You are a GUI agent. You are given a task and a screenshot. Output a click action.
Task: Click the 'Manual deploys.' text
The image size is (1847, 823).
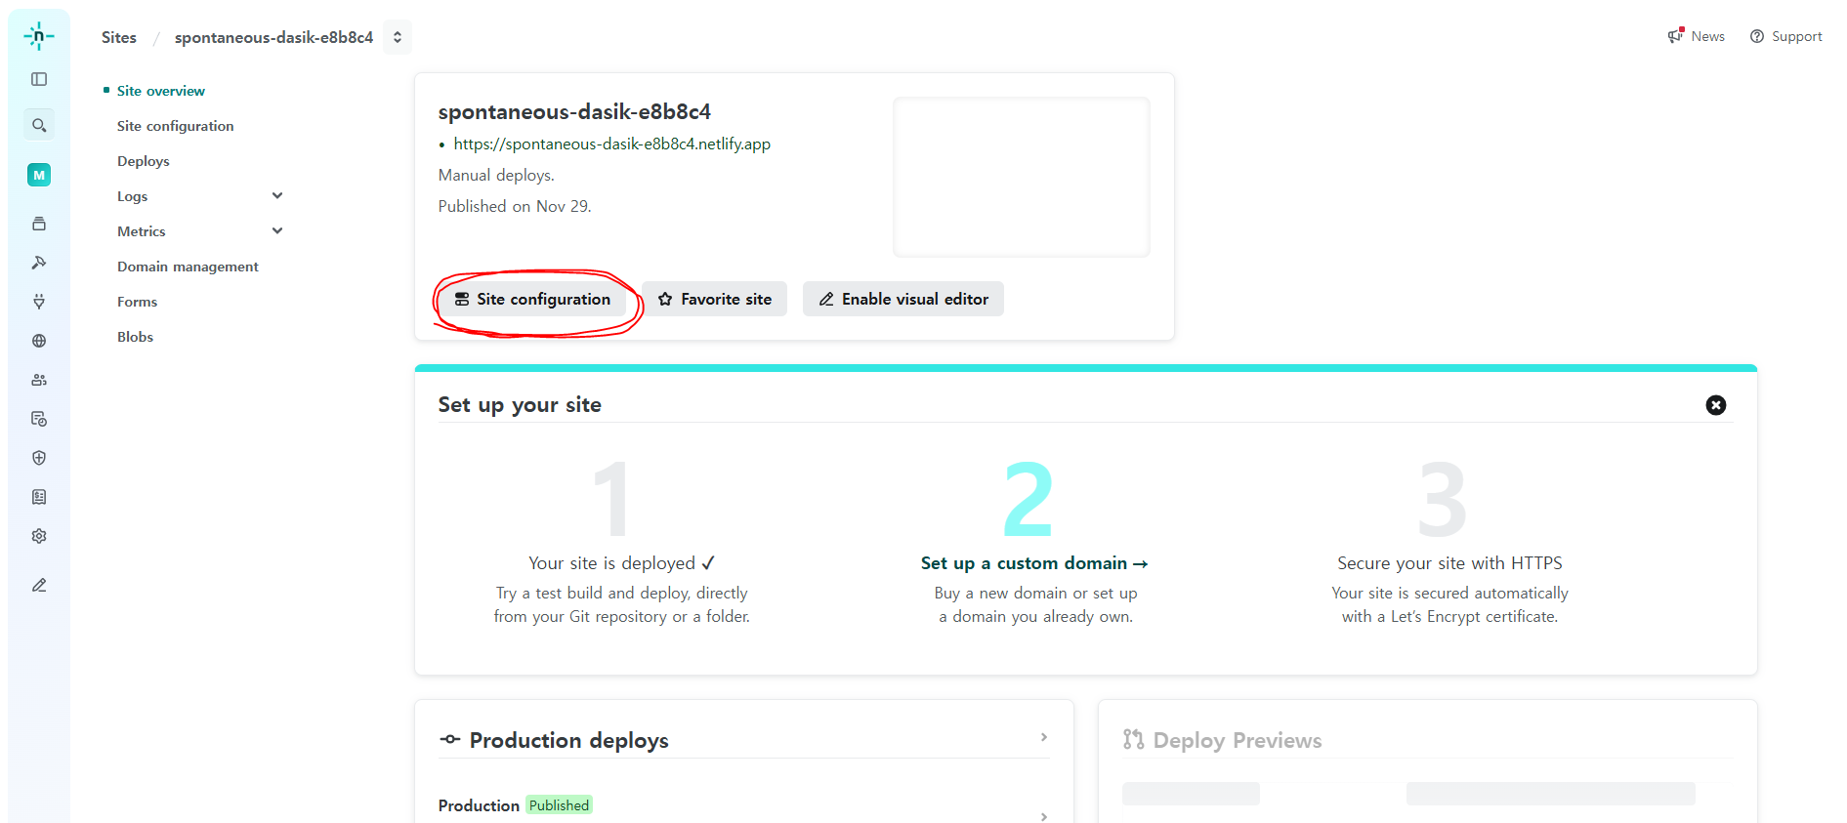point(496,175)
